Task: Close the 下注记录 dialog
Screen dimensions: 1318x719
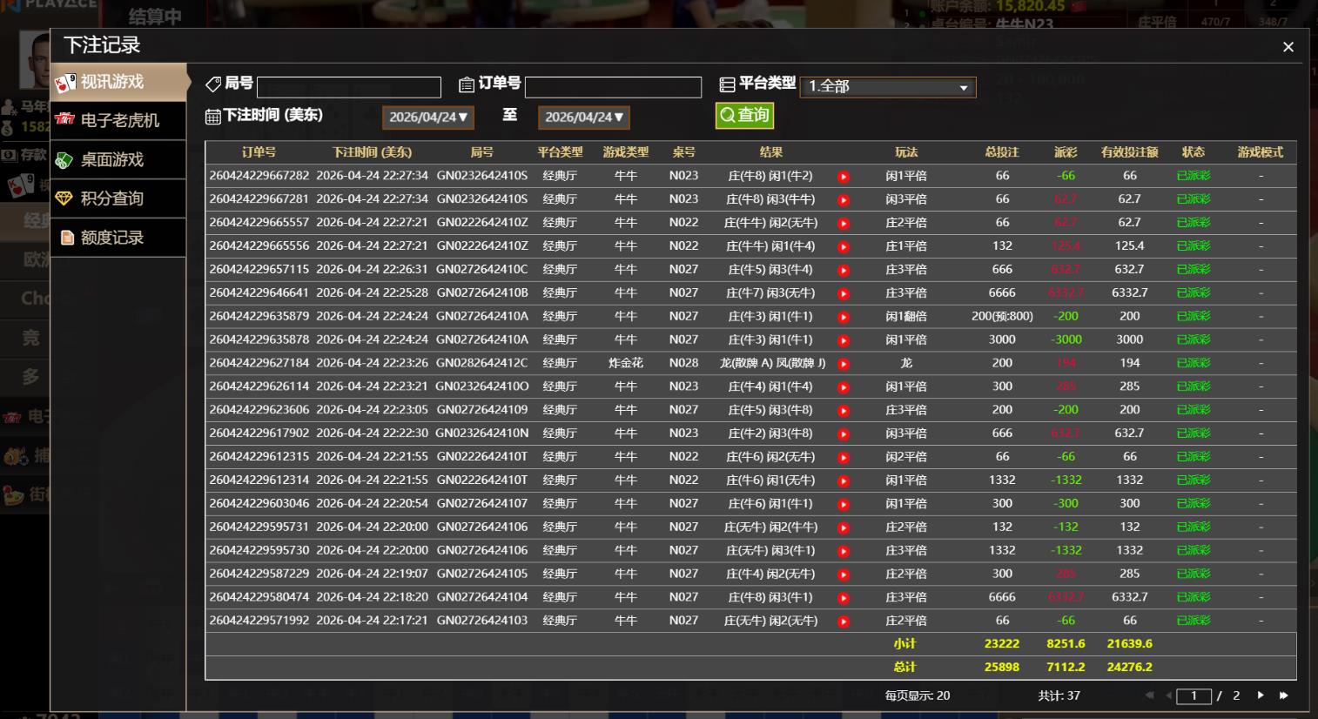Action: click(1288, 47)
